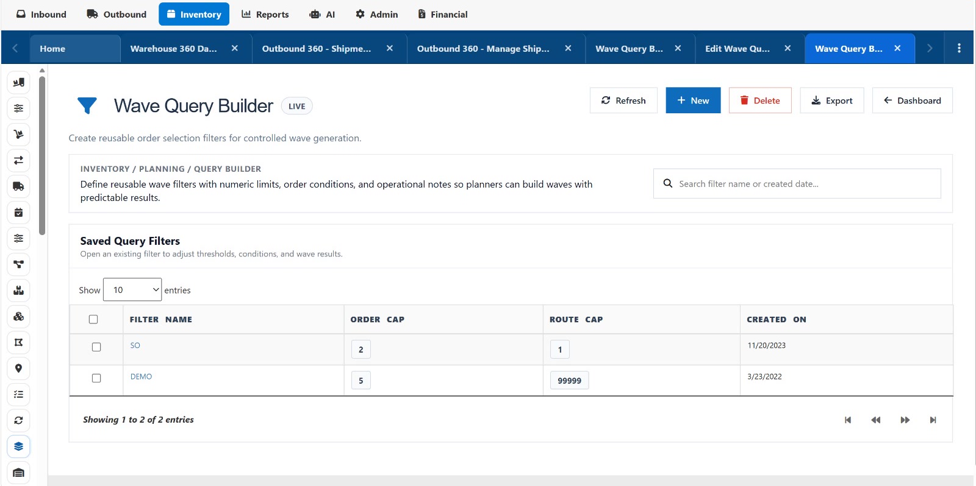Click the forklift icon in sidebar
976x486 pixels.
(x=19, y=82)
